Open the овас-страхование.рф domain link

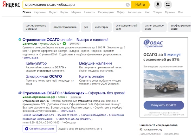point(40,97)
